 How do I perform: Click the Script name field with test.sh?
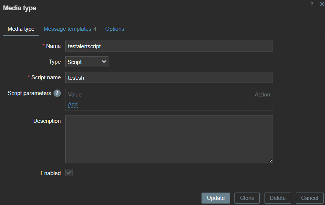169,77
